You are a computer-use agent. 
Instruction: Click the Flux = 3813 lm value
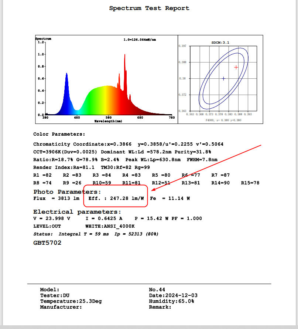[56, 199]
